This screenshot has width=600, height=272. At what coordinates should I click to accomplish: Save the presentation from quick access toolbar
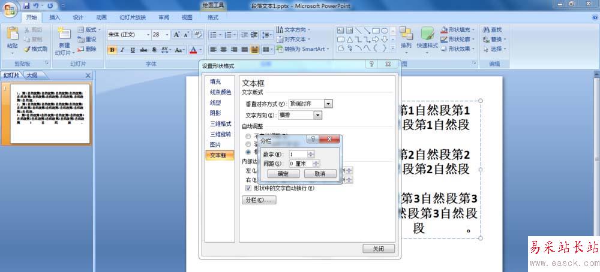[x=26, y=6]
